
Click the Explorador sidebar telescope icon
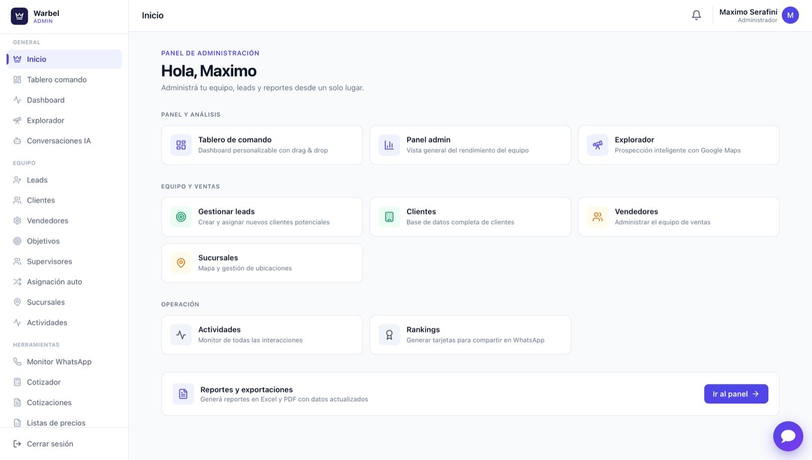click(17, 120)
